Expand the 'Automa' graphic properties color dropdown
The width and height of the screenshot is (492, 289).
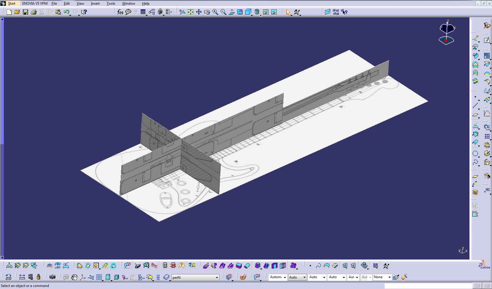pos(285,277)
